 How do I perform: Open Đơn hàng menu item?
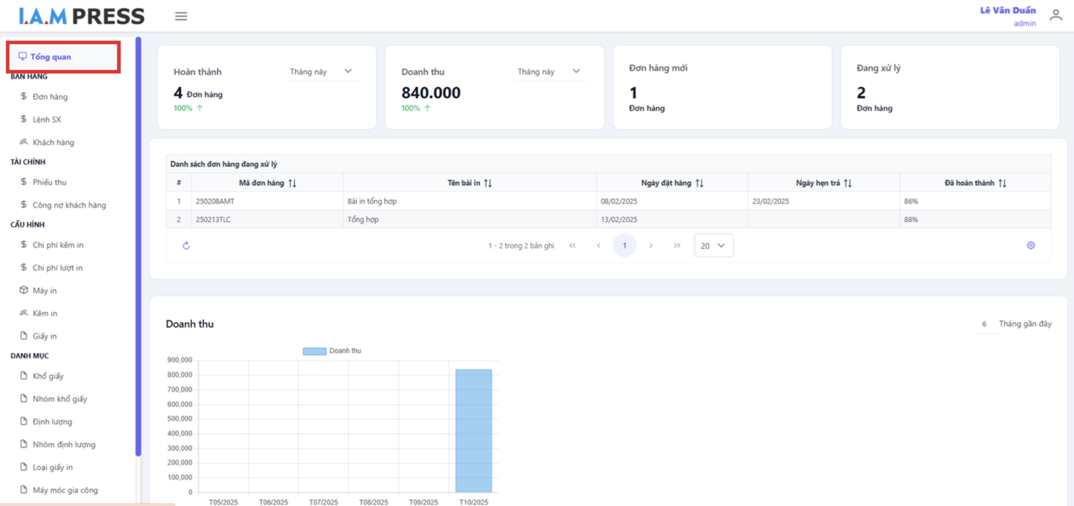pyautogui.click(x=50, y=97)
